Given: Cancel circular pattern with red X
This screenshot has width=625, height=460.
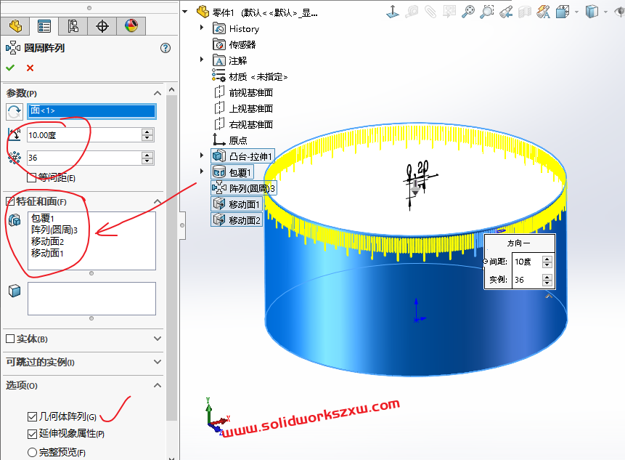Looking at the screenshot, I should (30, 68).
